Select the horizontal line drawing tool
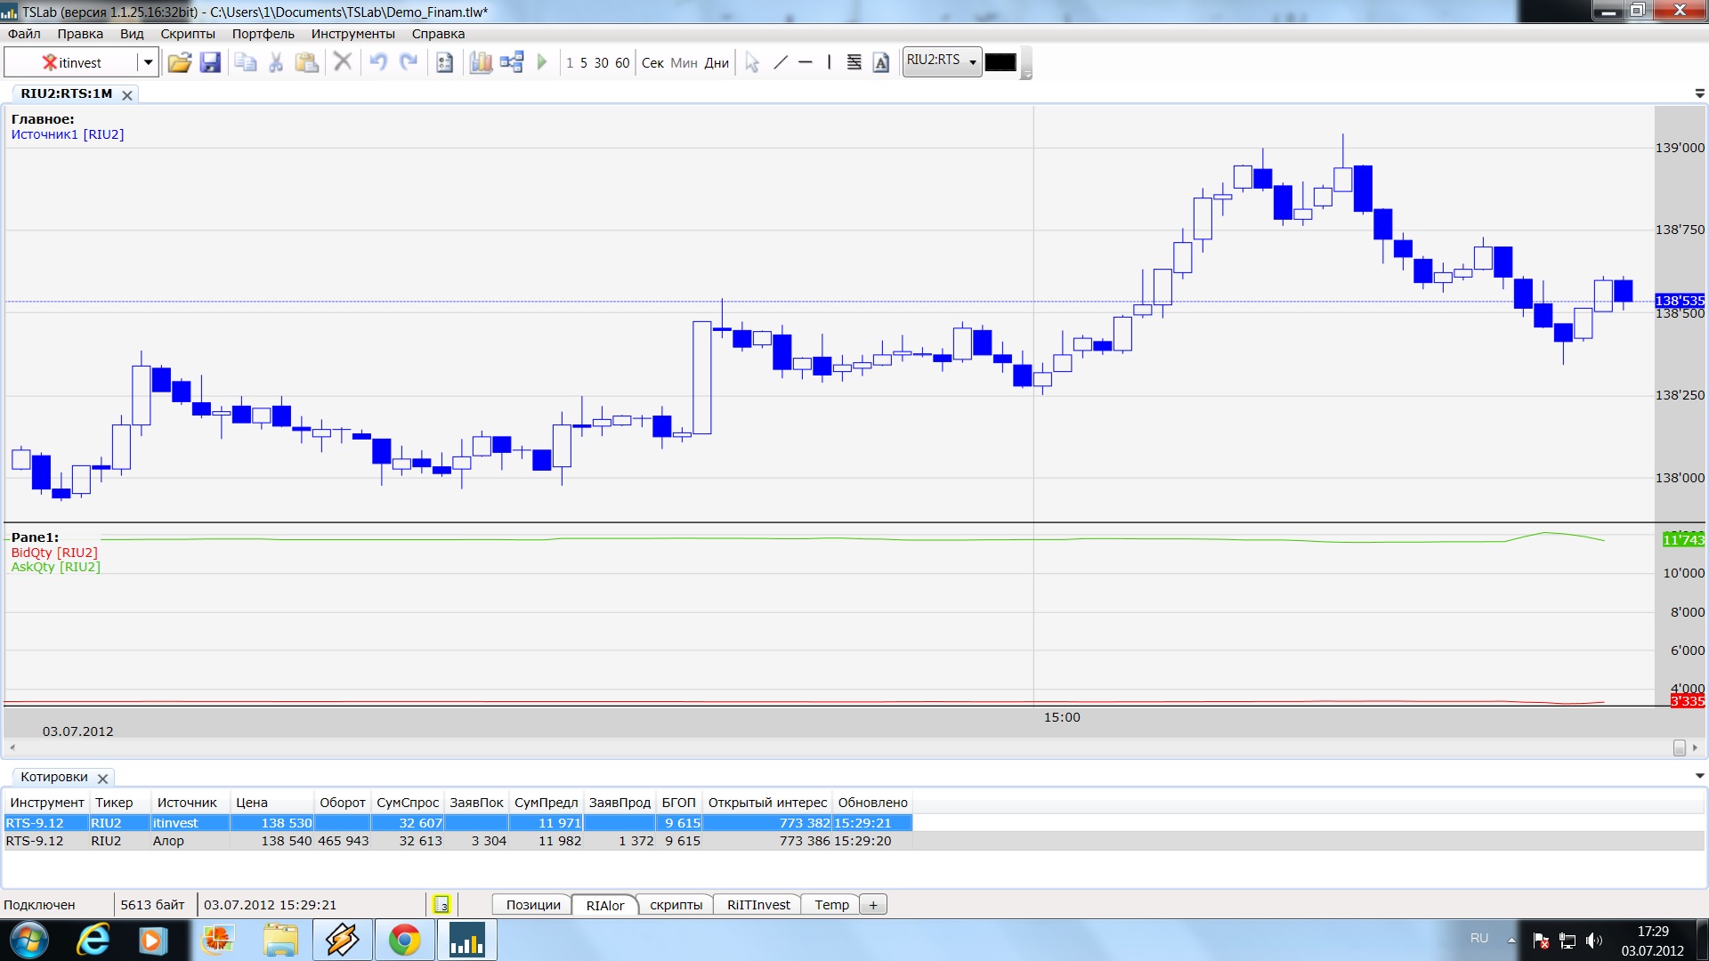The height and width of the screenshot is (961, 1709). click(x=806, y=62)
